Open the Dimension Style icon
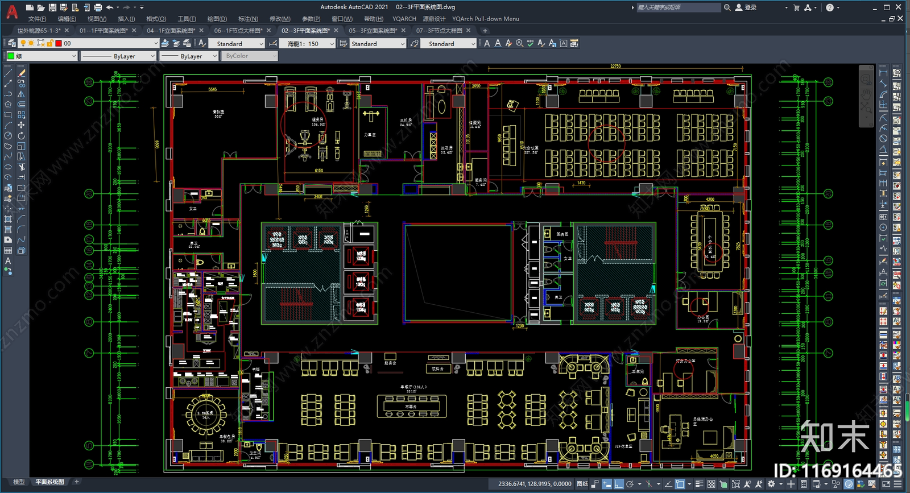 tap(273, 43)
